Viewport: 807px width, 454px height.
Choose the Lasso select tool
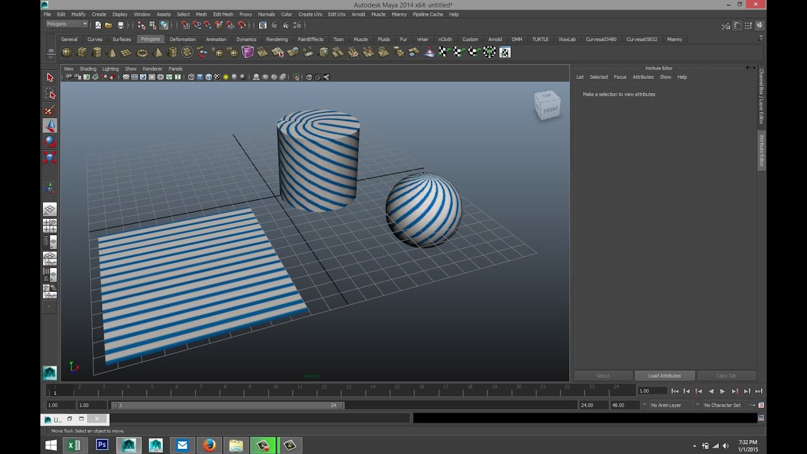50,95
